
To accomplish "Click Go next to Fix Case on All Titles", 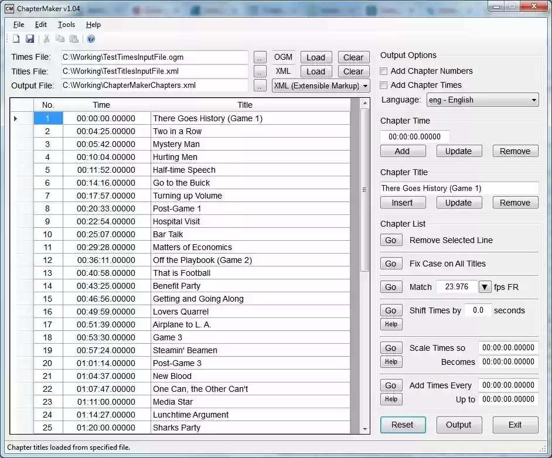I will (x=391, y=263).
